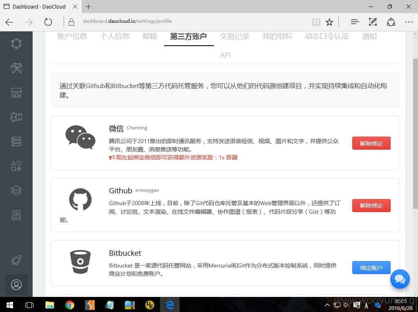Switch to 账户信息 tab
The height and width of the screenshot is (312, 418).
72,36
